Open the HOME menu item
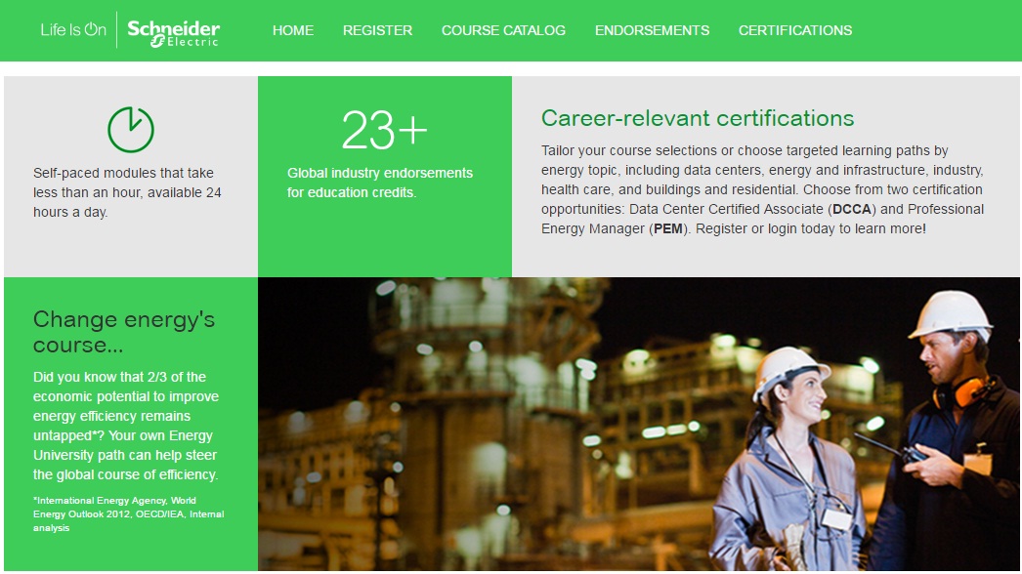Screen dimensions: 1022x574 pyautogui.click(x=292, y=30)
